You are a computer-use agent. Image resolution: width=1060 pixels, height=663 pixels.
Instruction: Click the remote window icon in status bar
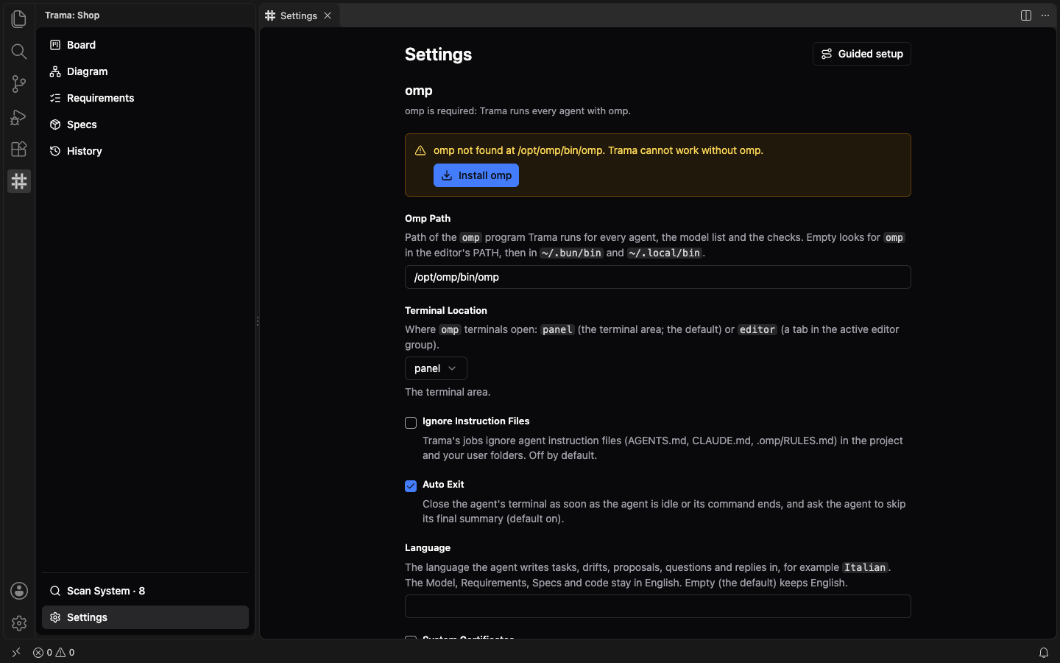(x=16, y=653)
